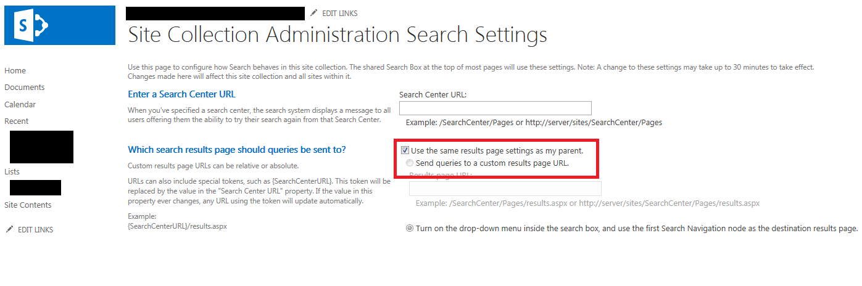Viewport: 862px width, 286px height.
Task: Toggle 'Use the same results page settings' checkbox
Action: coord(405,150)
